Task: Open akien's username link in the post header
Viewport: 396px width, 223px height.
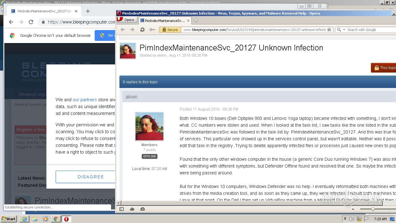Action: [x=131, y=97]
